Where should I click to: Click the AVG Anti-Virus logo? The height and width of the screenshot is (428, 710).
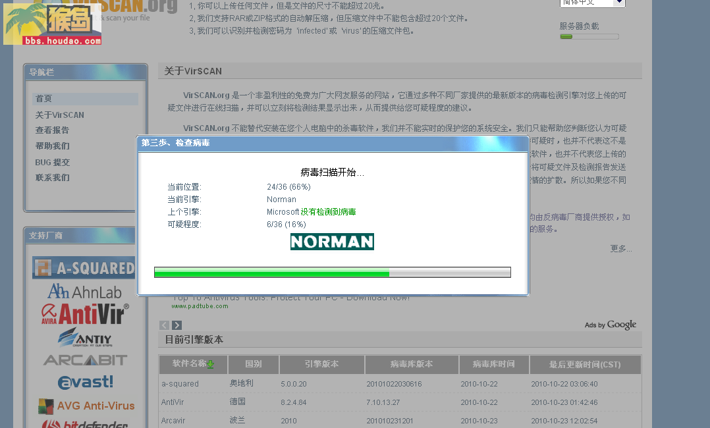86,406
